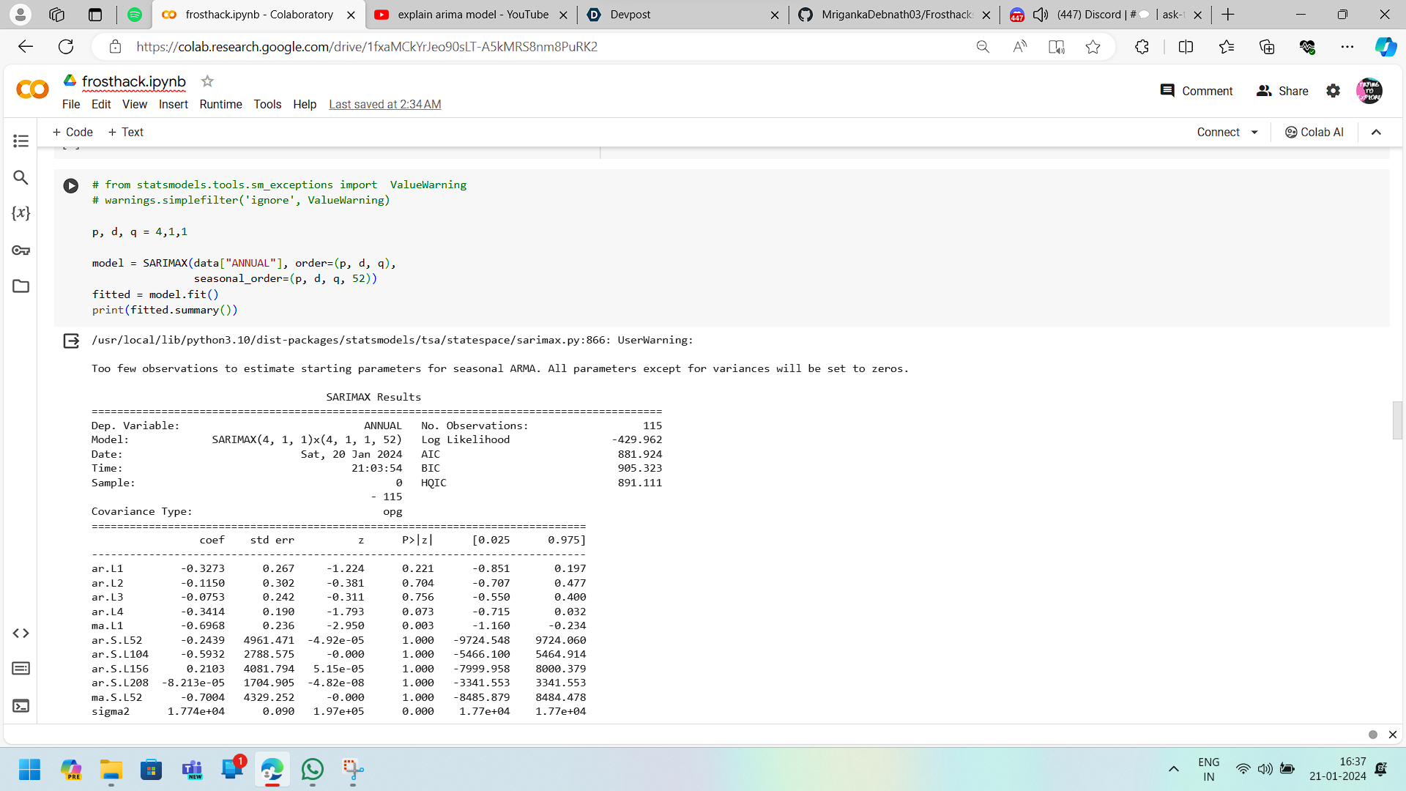1406x791 pixels.
Task: Open the secrets key panel
Action: pos(21,250)
